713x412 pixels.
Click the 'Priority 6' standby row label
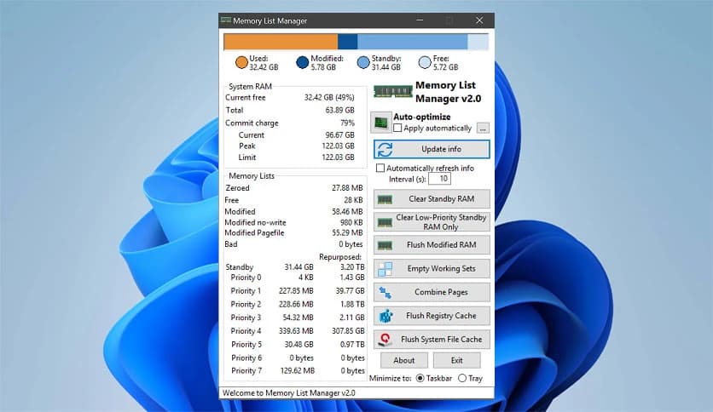[x=246, y=358]
